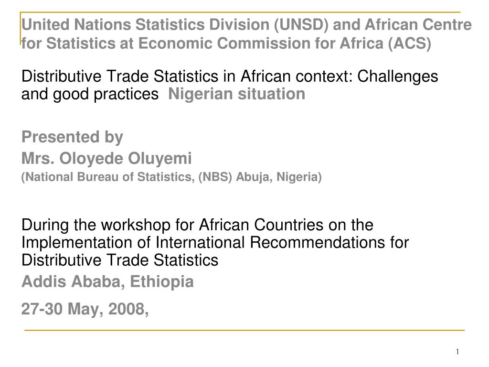This screenshot has height=367, width=489.
Task: Select the name 'Mrs. Oloyede Oluyemi'
Action: click(106, 158)
